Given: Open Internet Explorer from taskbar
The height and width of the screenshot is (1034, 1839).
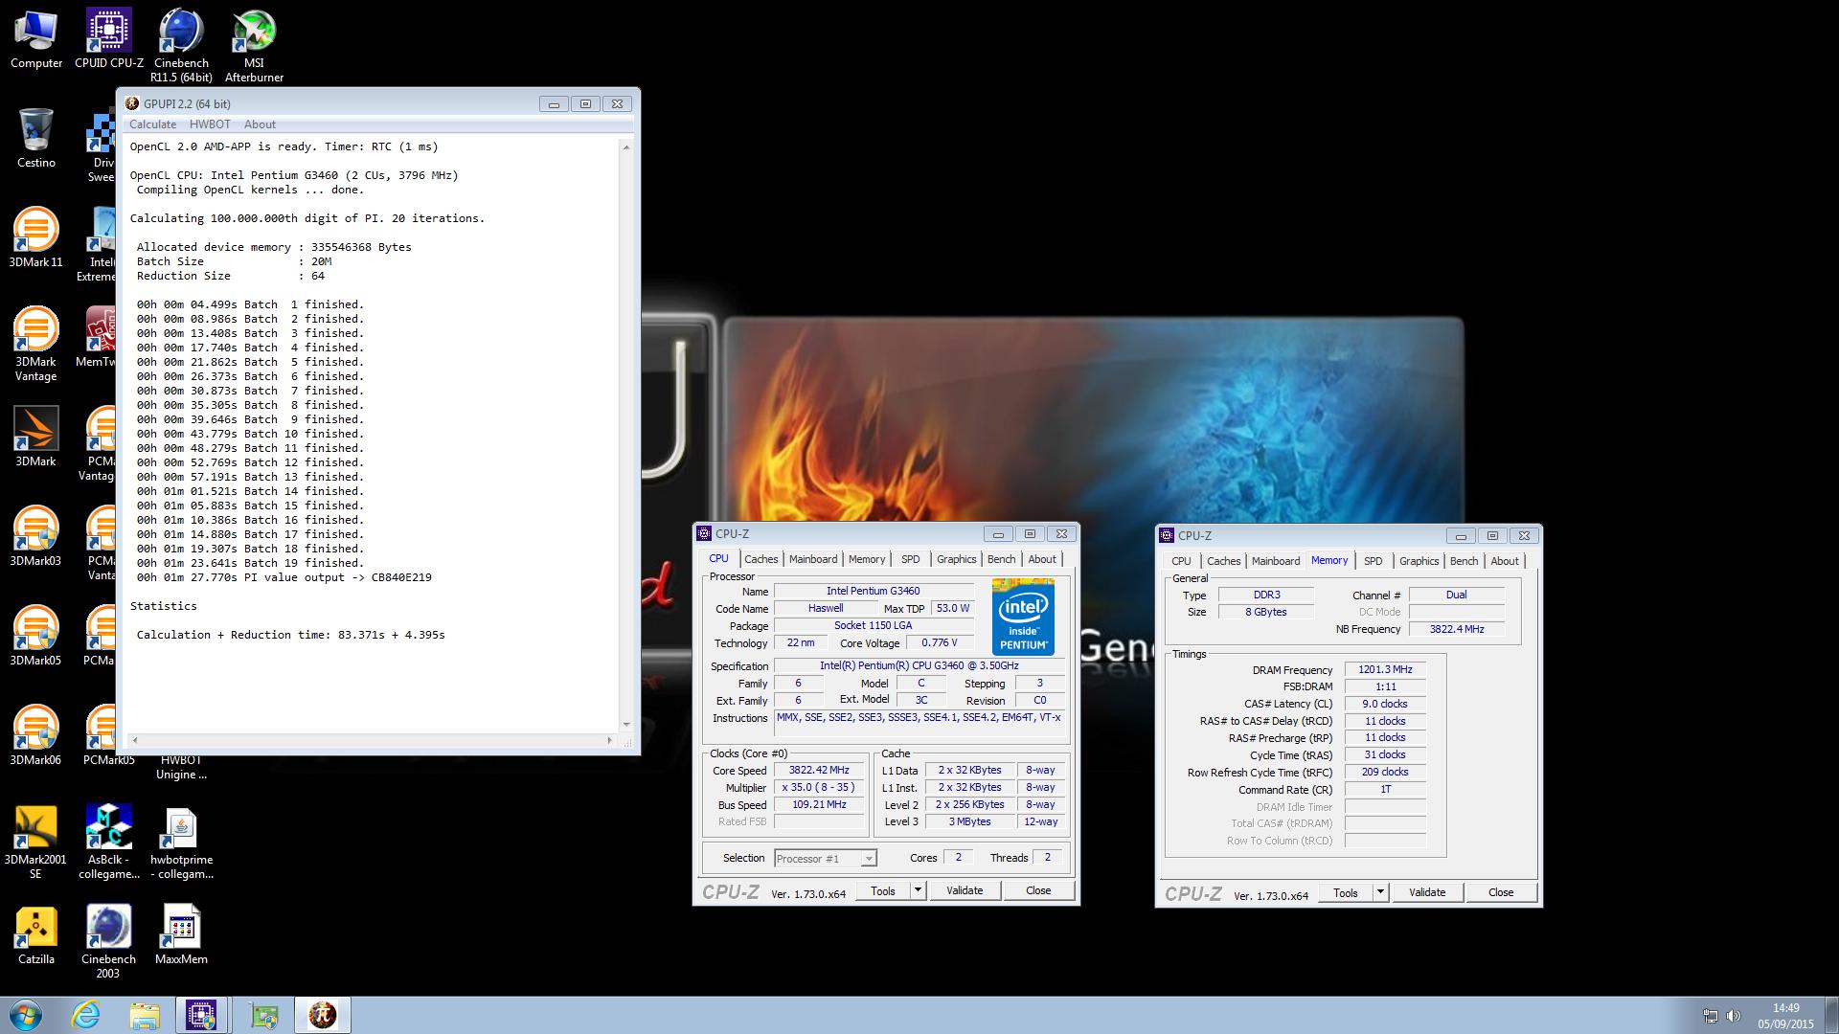Looking at the screenshot, I should pos(86,1015).
